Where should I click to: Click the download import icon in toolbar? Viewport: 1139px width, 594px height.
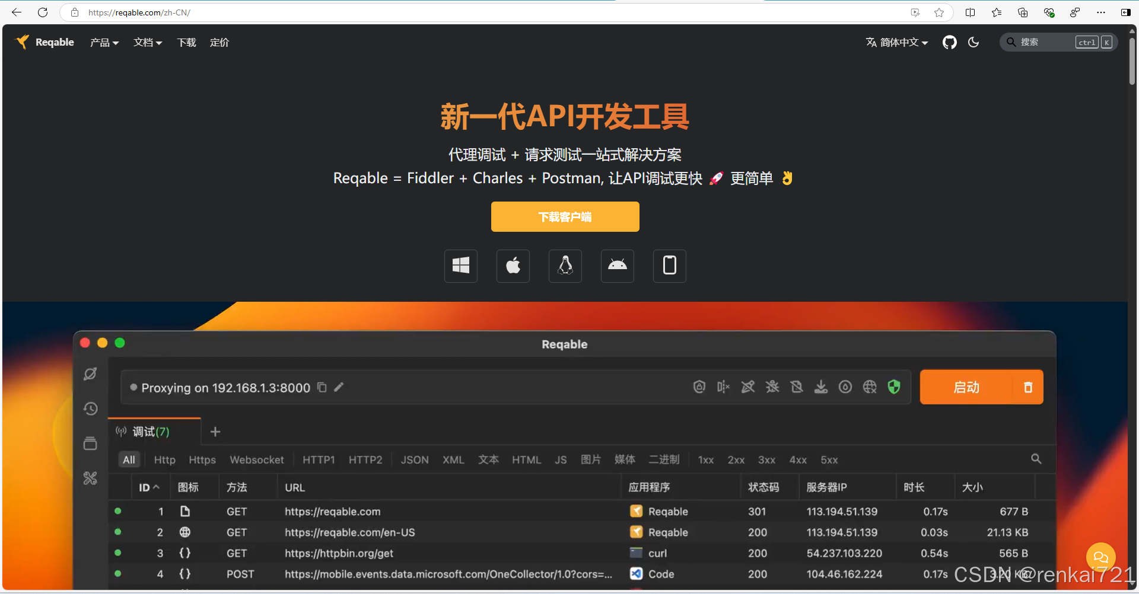[x=821, y=387]
